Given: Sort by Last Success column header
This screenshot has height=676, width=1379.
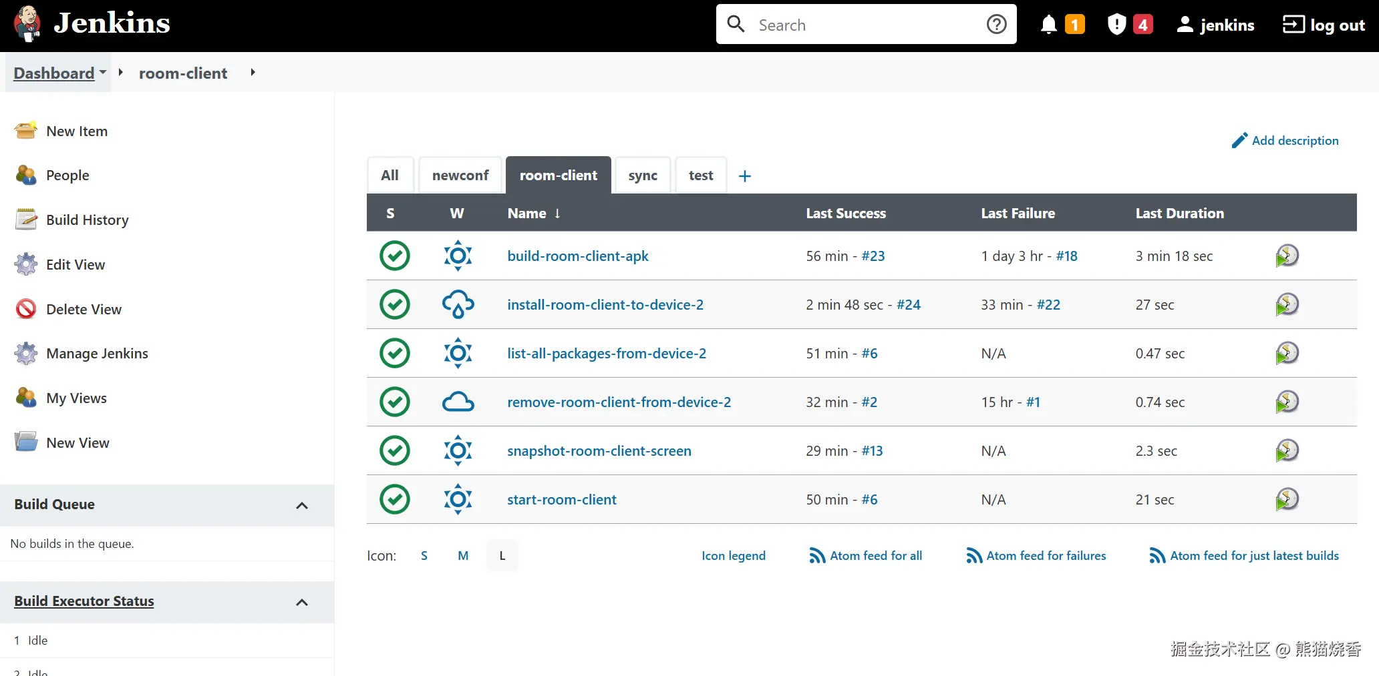Looking at the screenshot, I should 846,213.
